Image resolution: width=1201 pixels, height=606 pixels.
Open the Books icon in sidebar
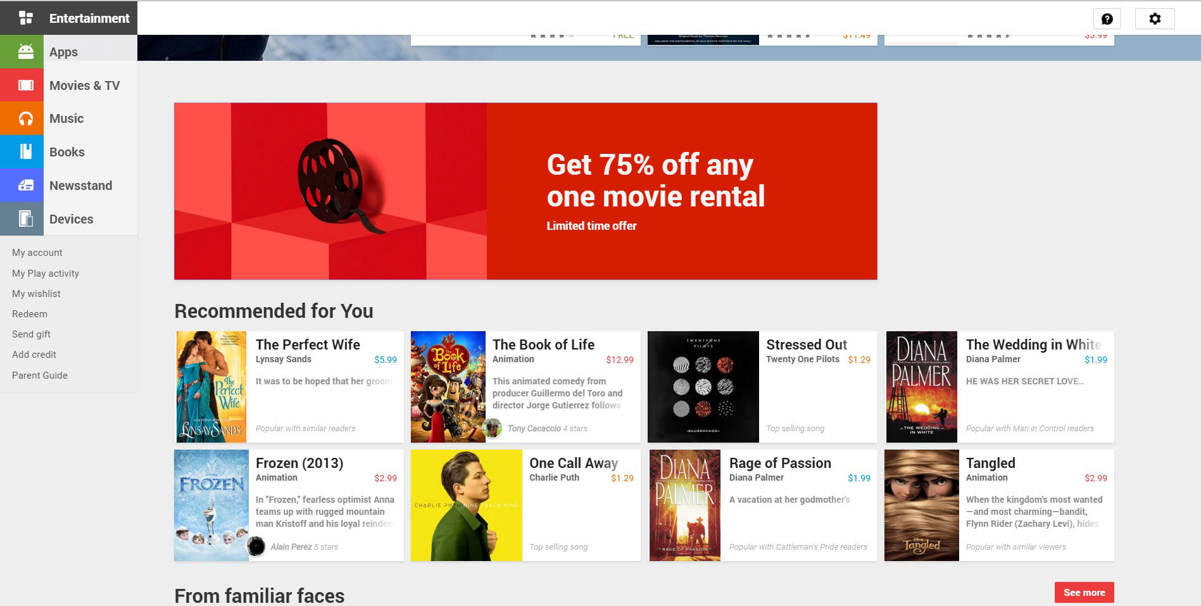coord(25,151)
